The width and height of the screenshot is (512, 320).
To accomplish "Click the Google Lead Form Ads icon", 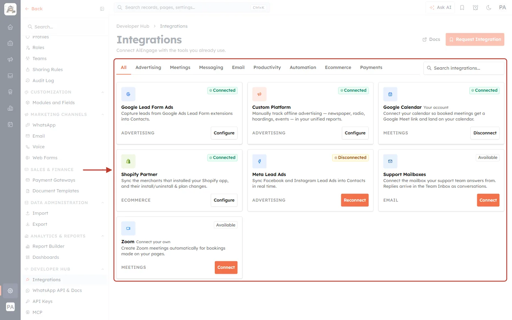I will point(128,94).
